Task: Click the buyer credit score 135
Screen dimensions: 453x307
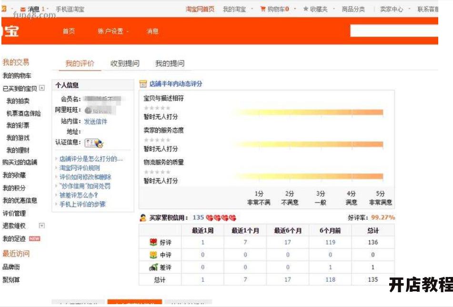Action: pos(198,217)
